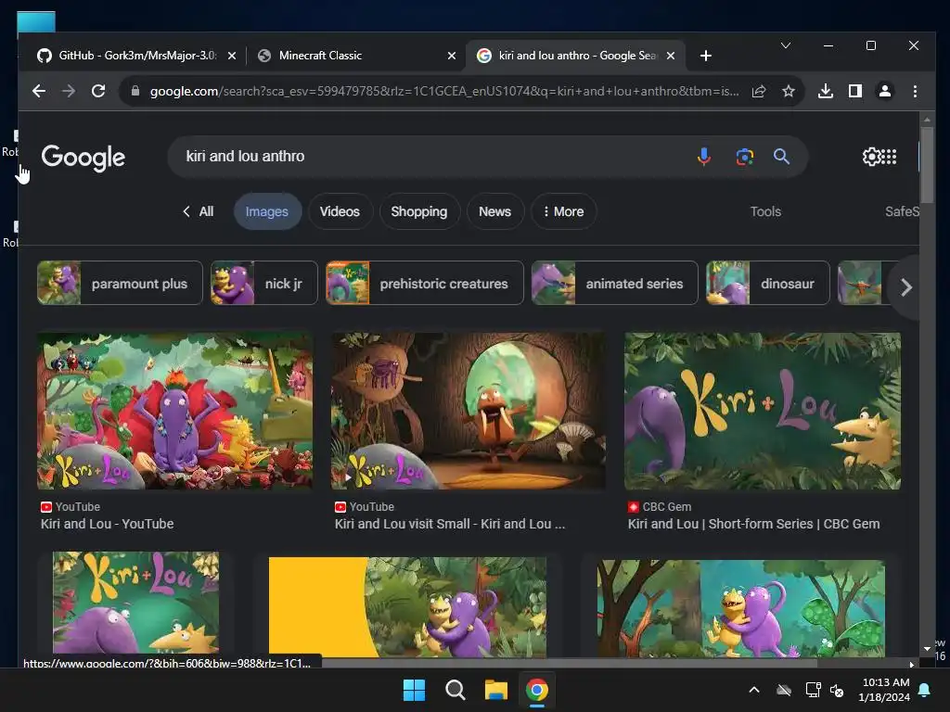Open Short-form Series CBC Gem link
This screenshot has height=712, width=950.
pyautogui.click(x=753, y=525)
